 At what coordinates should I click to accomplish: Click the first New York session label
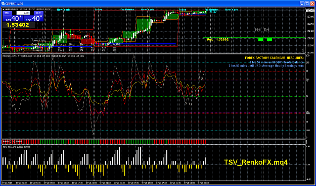[63, 10]
